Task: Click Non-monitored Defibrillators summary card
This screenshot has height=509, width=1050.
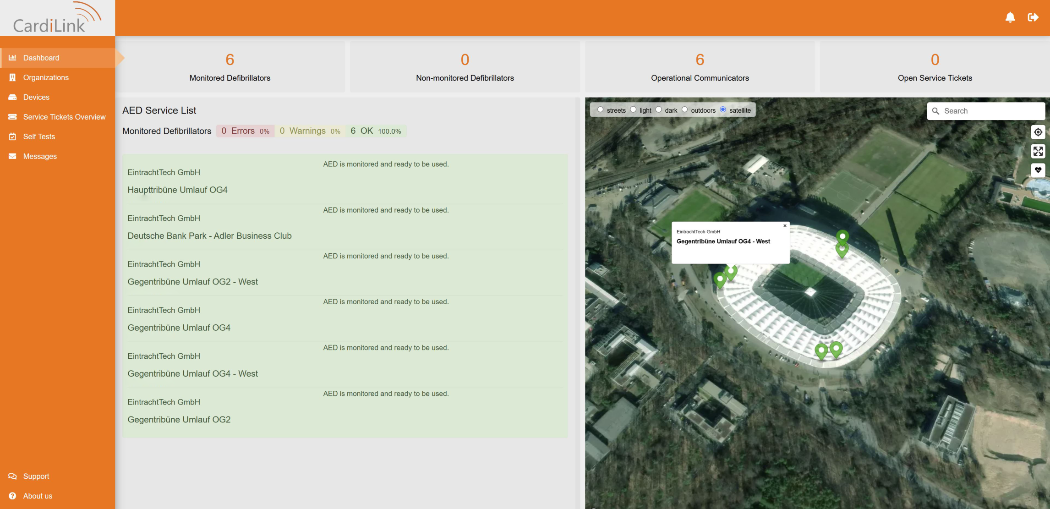Action: tap(465, 67)
